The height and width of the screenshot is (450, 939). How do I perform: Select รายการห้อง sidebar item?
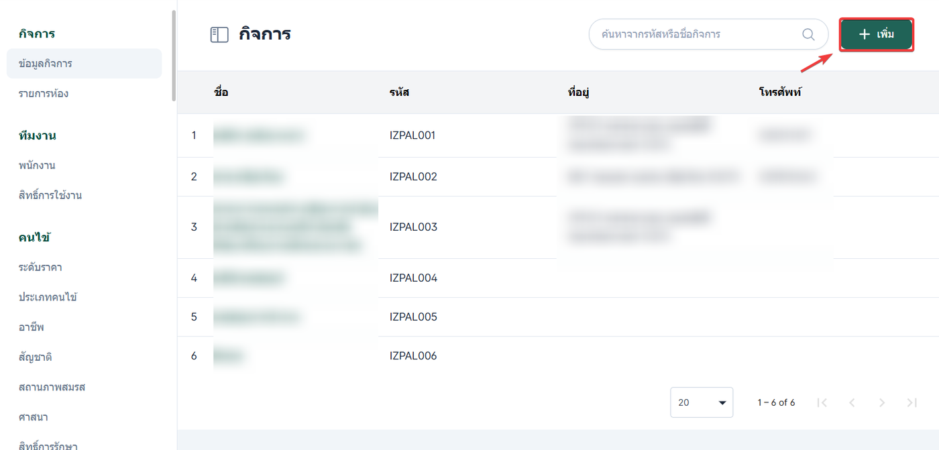(44, 93)
